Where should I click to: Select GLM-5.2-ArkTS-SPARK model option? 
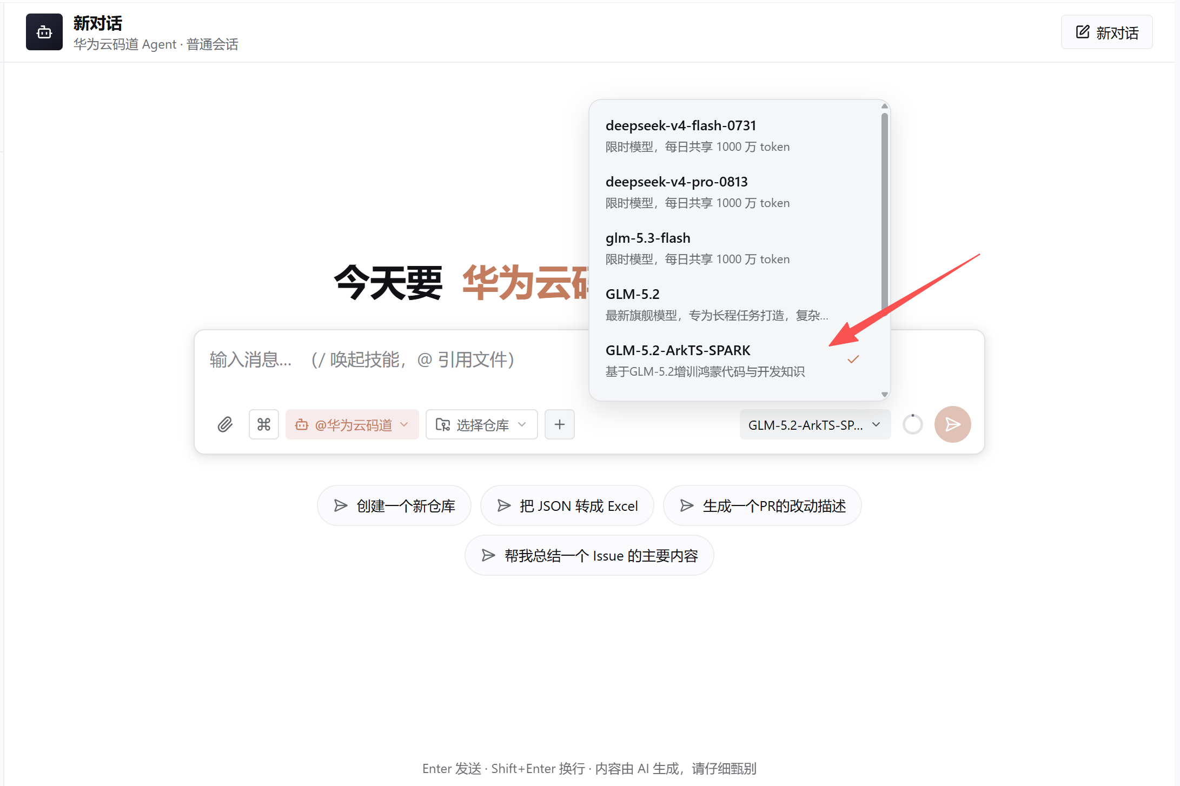click(x=735, y=360)
